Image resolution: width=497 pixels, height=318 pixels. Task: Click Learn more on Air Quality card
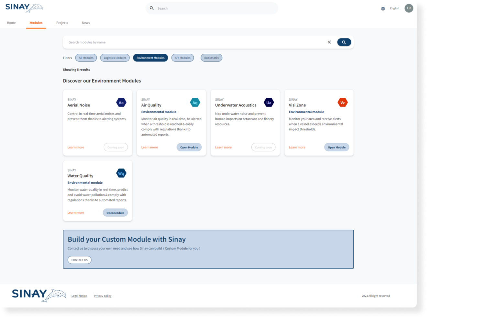149,148
